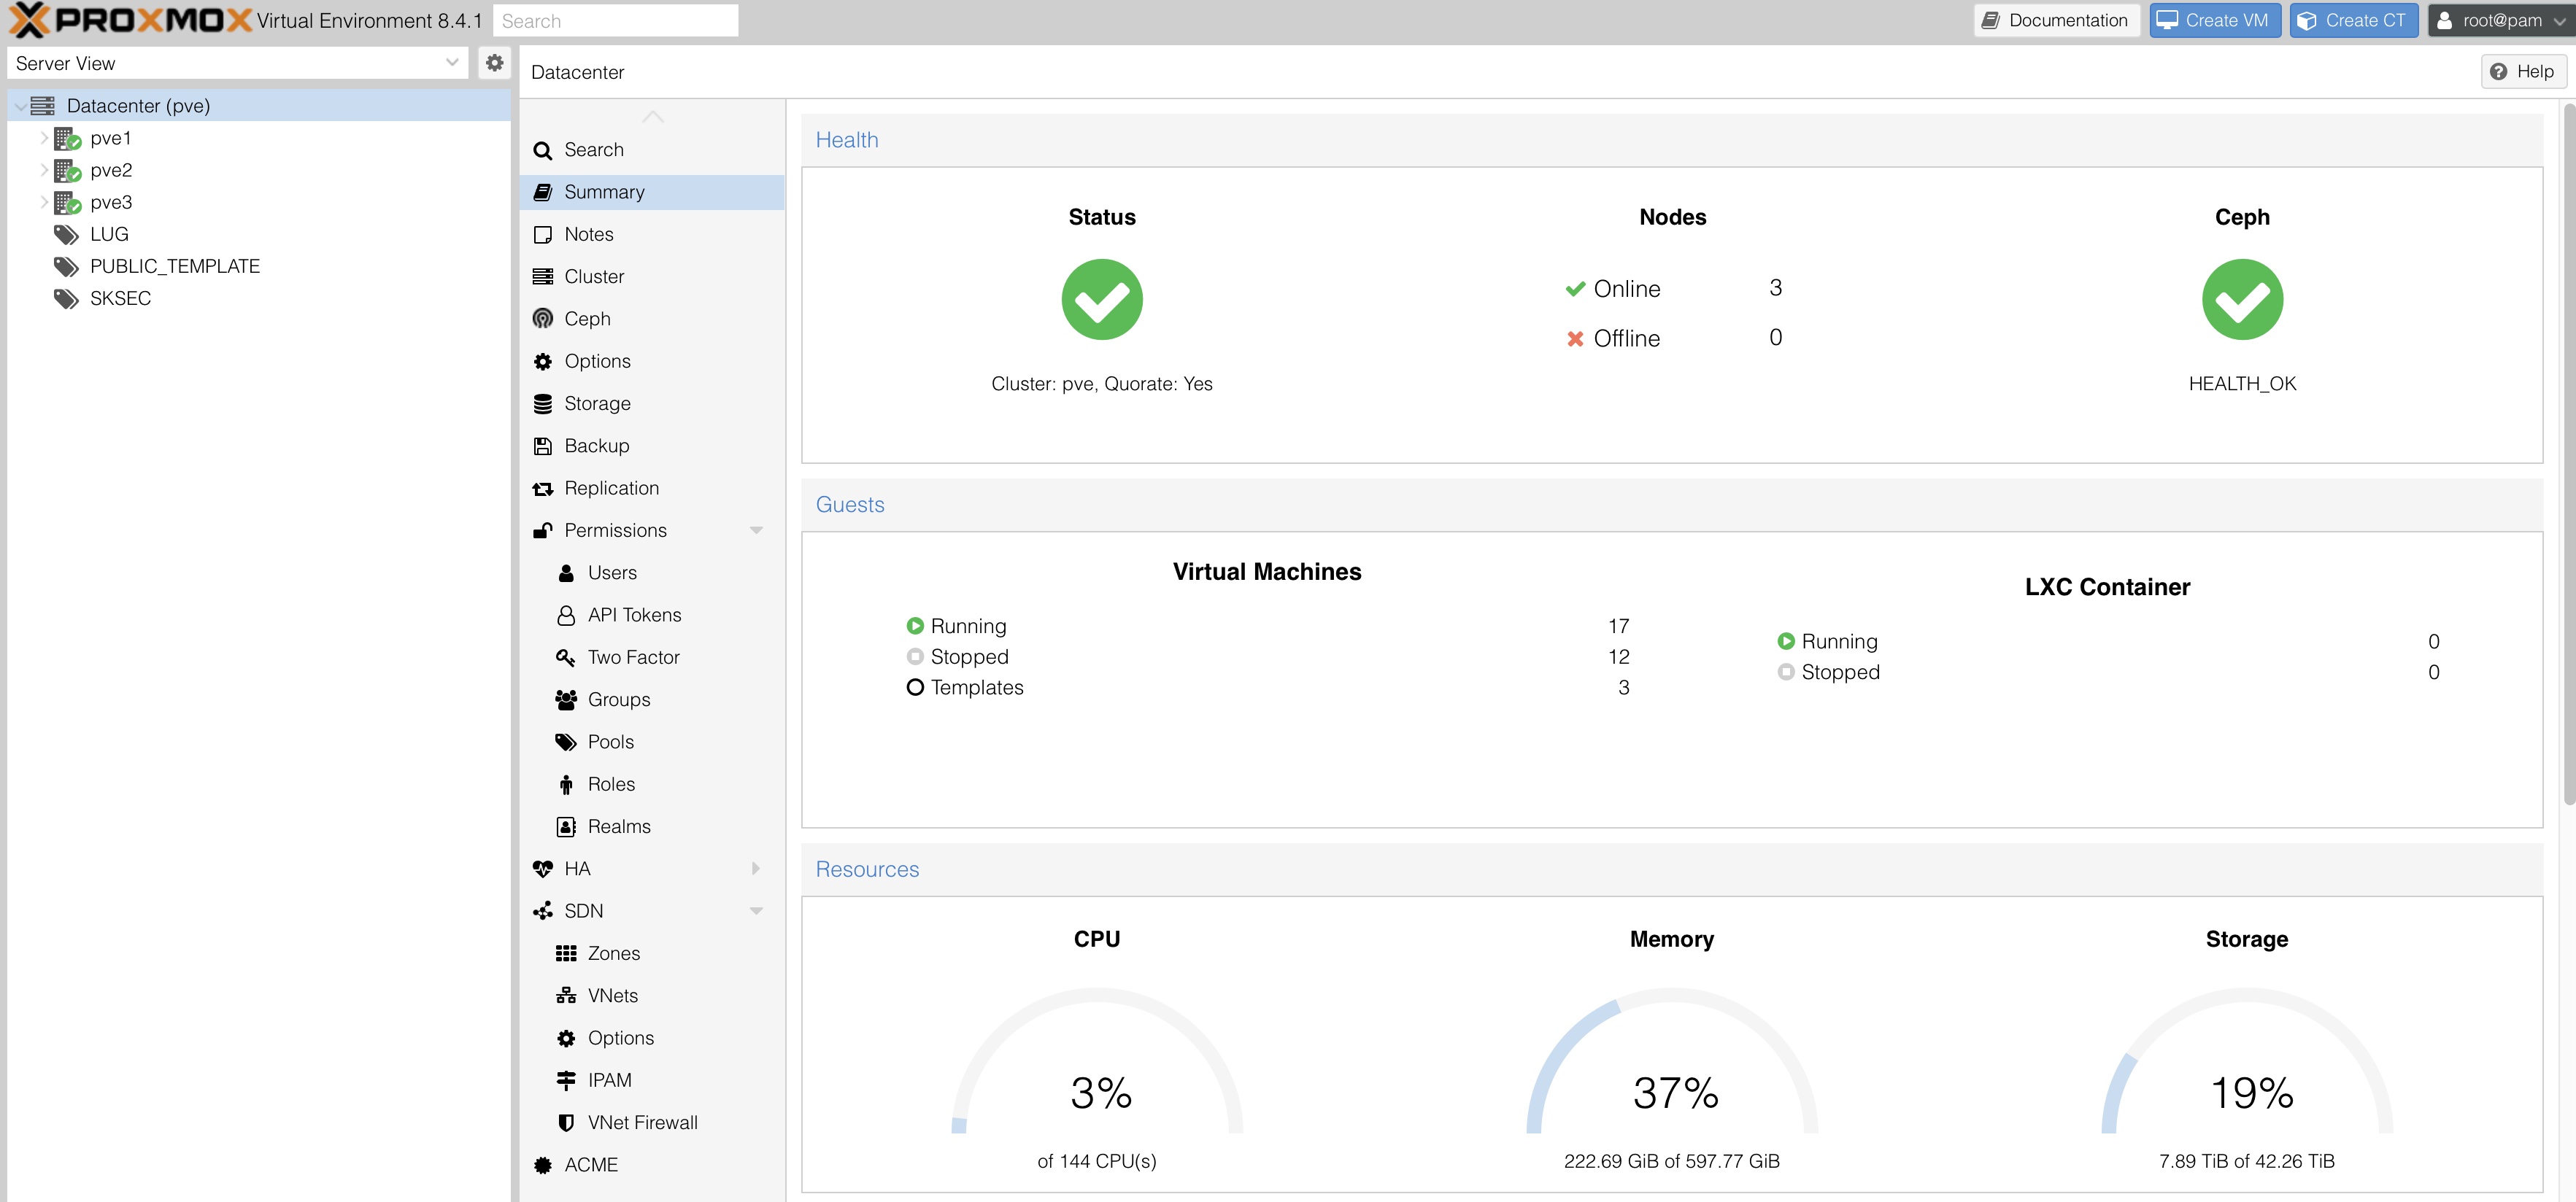The image size is (2576, 1202).
Task: Click the ACME certificate icon
Action: click(x=543, y=1165)
